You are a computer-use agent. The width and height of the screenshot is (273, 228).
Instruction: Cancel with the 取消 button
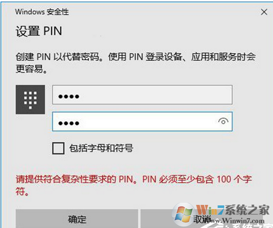point(202,219)
